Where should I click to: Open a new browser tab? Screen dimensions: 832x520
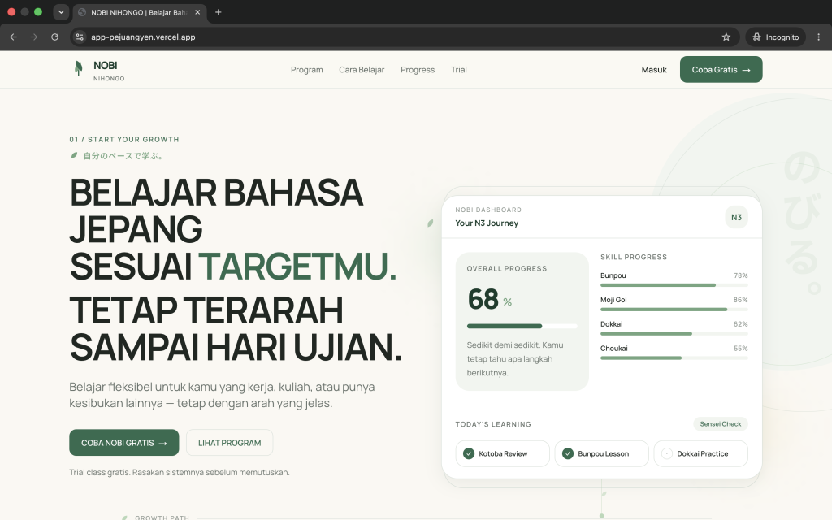[218, 12]
